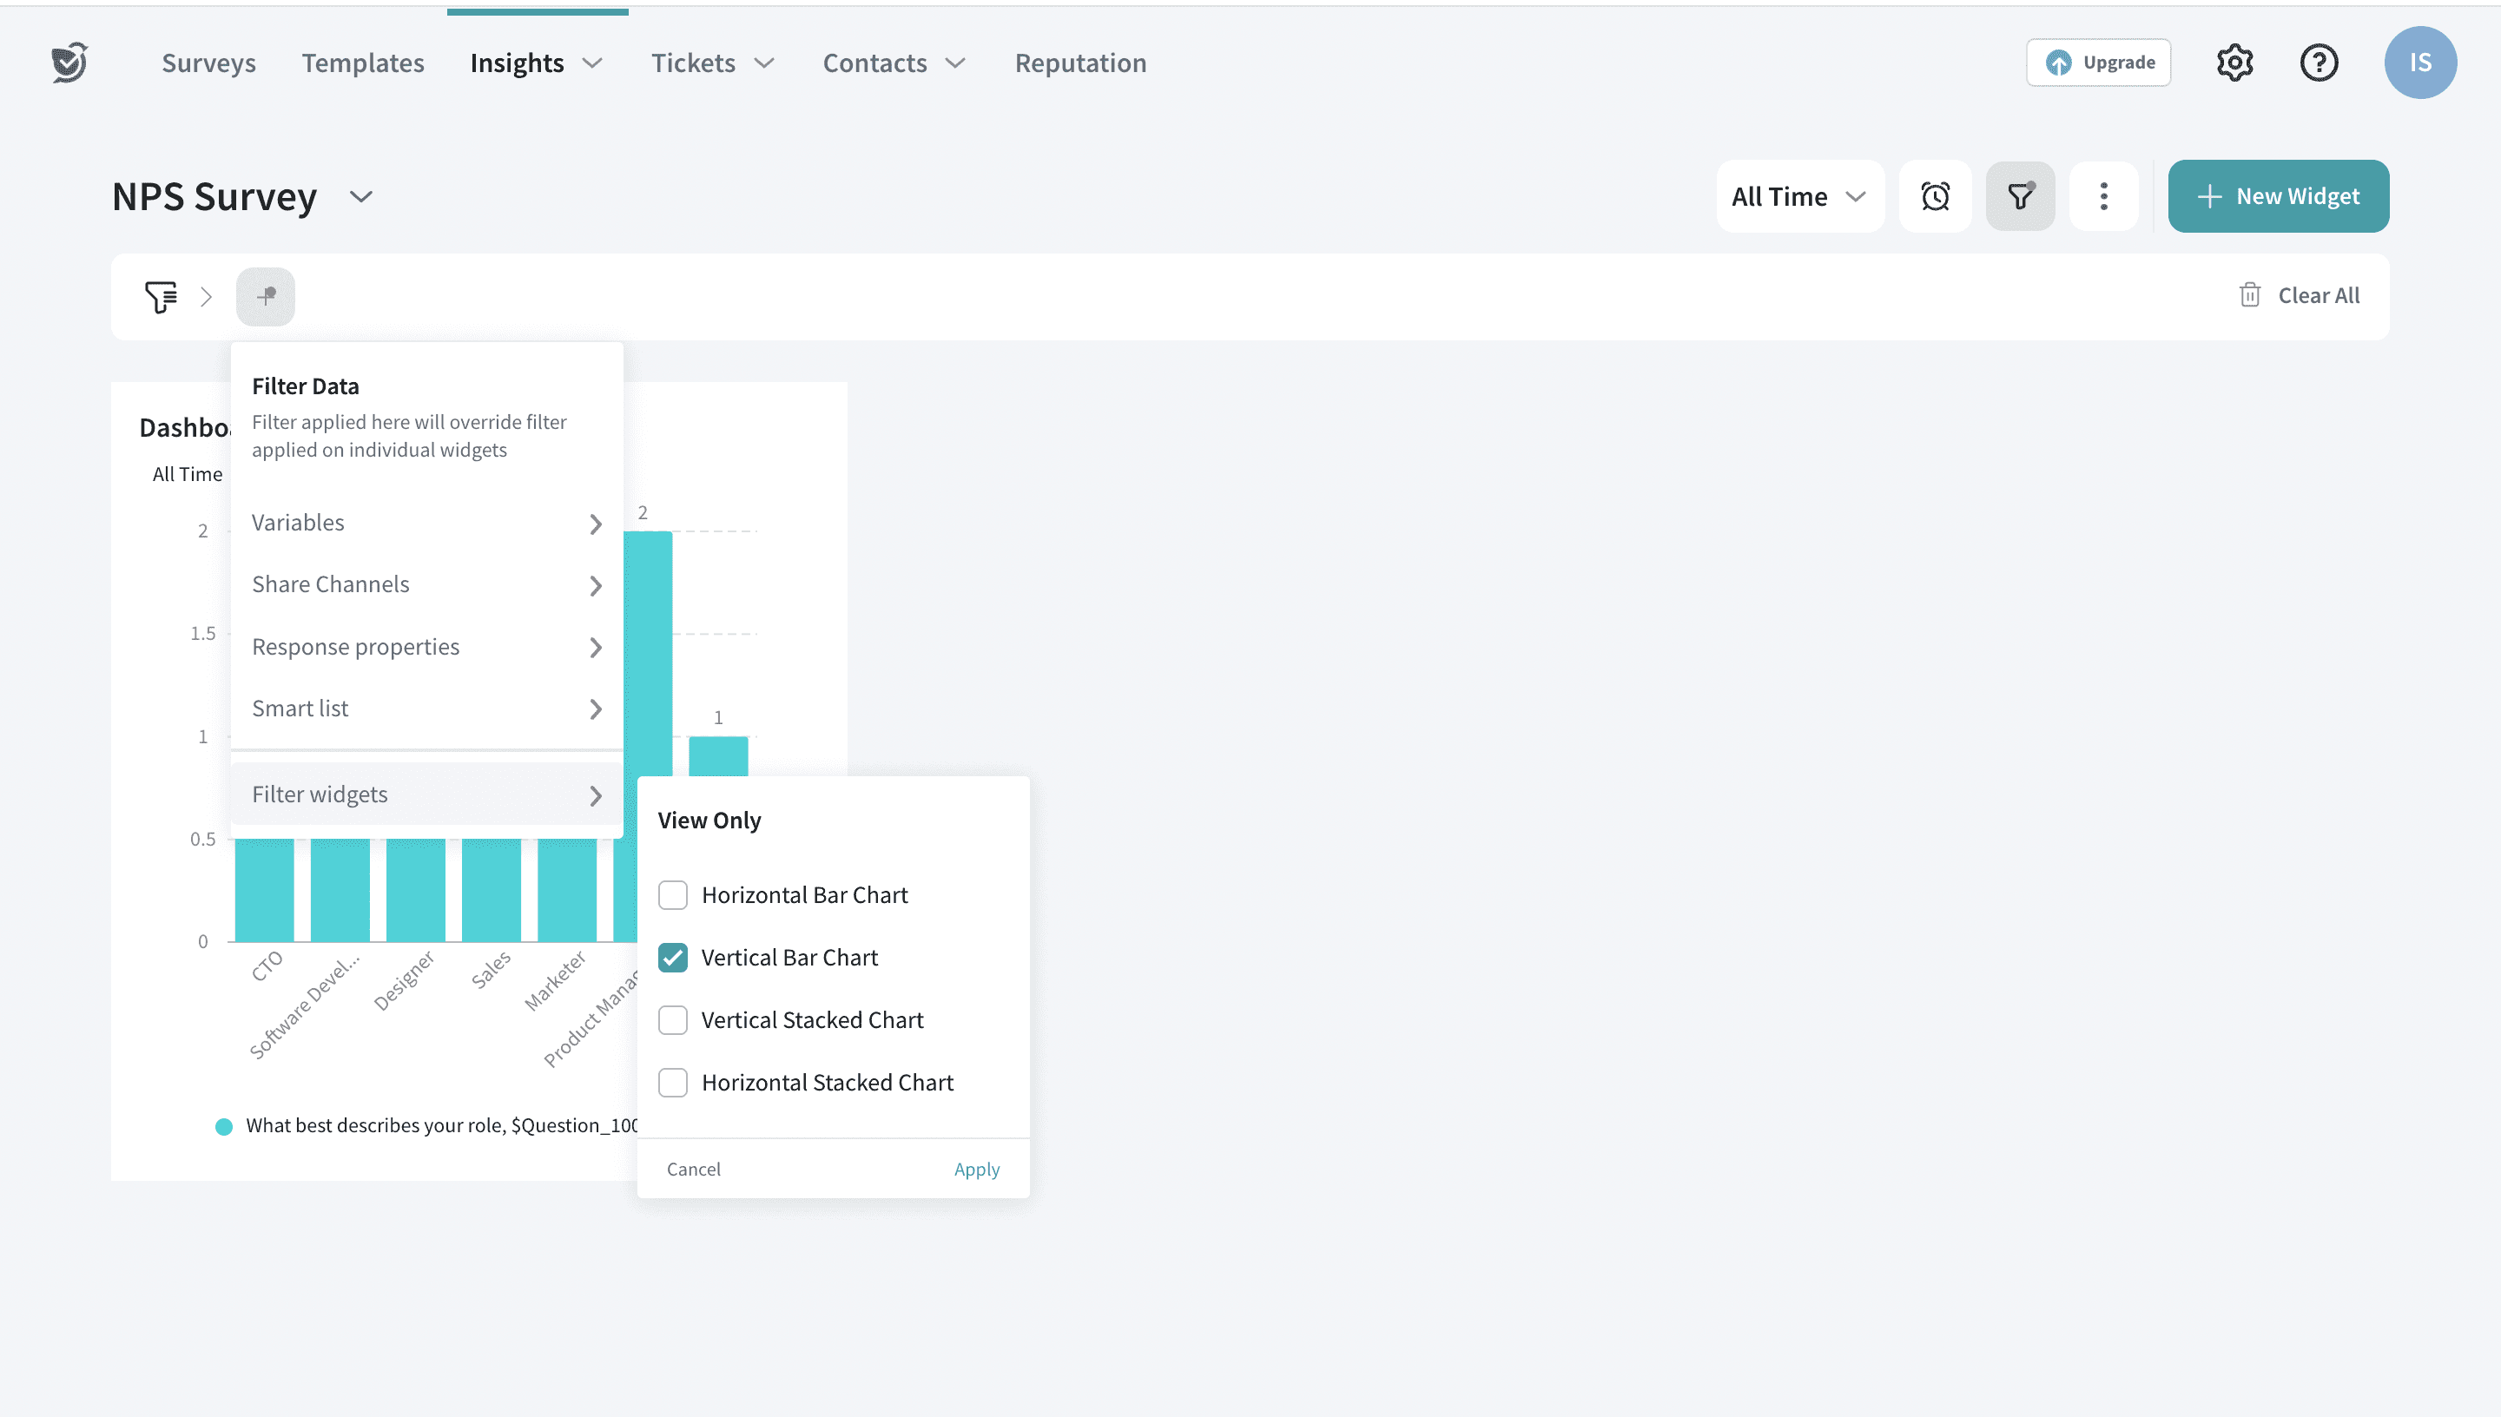The image size is (2501, 1417).
Task: Open the Variables filter submenu
Action: pos(426,523)
